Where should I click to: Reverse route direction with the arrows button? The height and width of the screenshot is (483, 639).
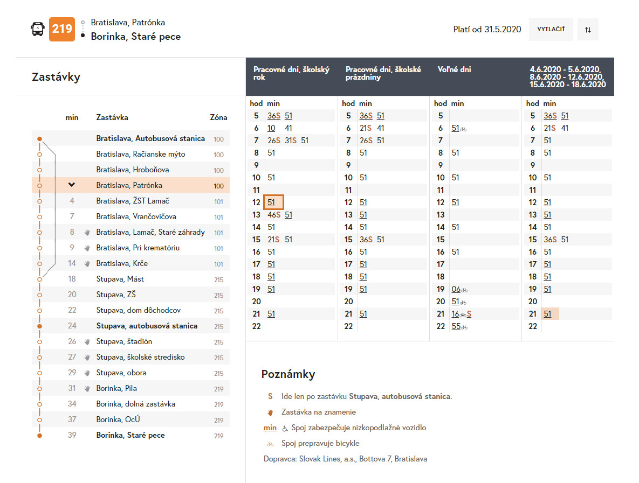[588, 30]
